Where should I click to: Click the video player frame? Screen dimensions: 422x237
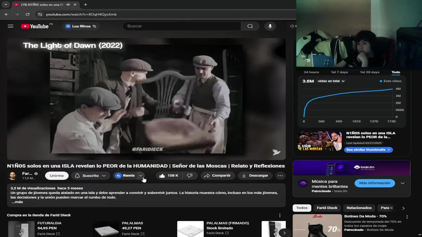tap(146, 99)
